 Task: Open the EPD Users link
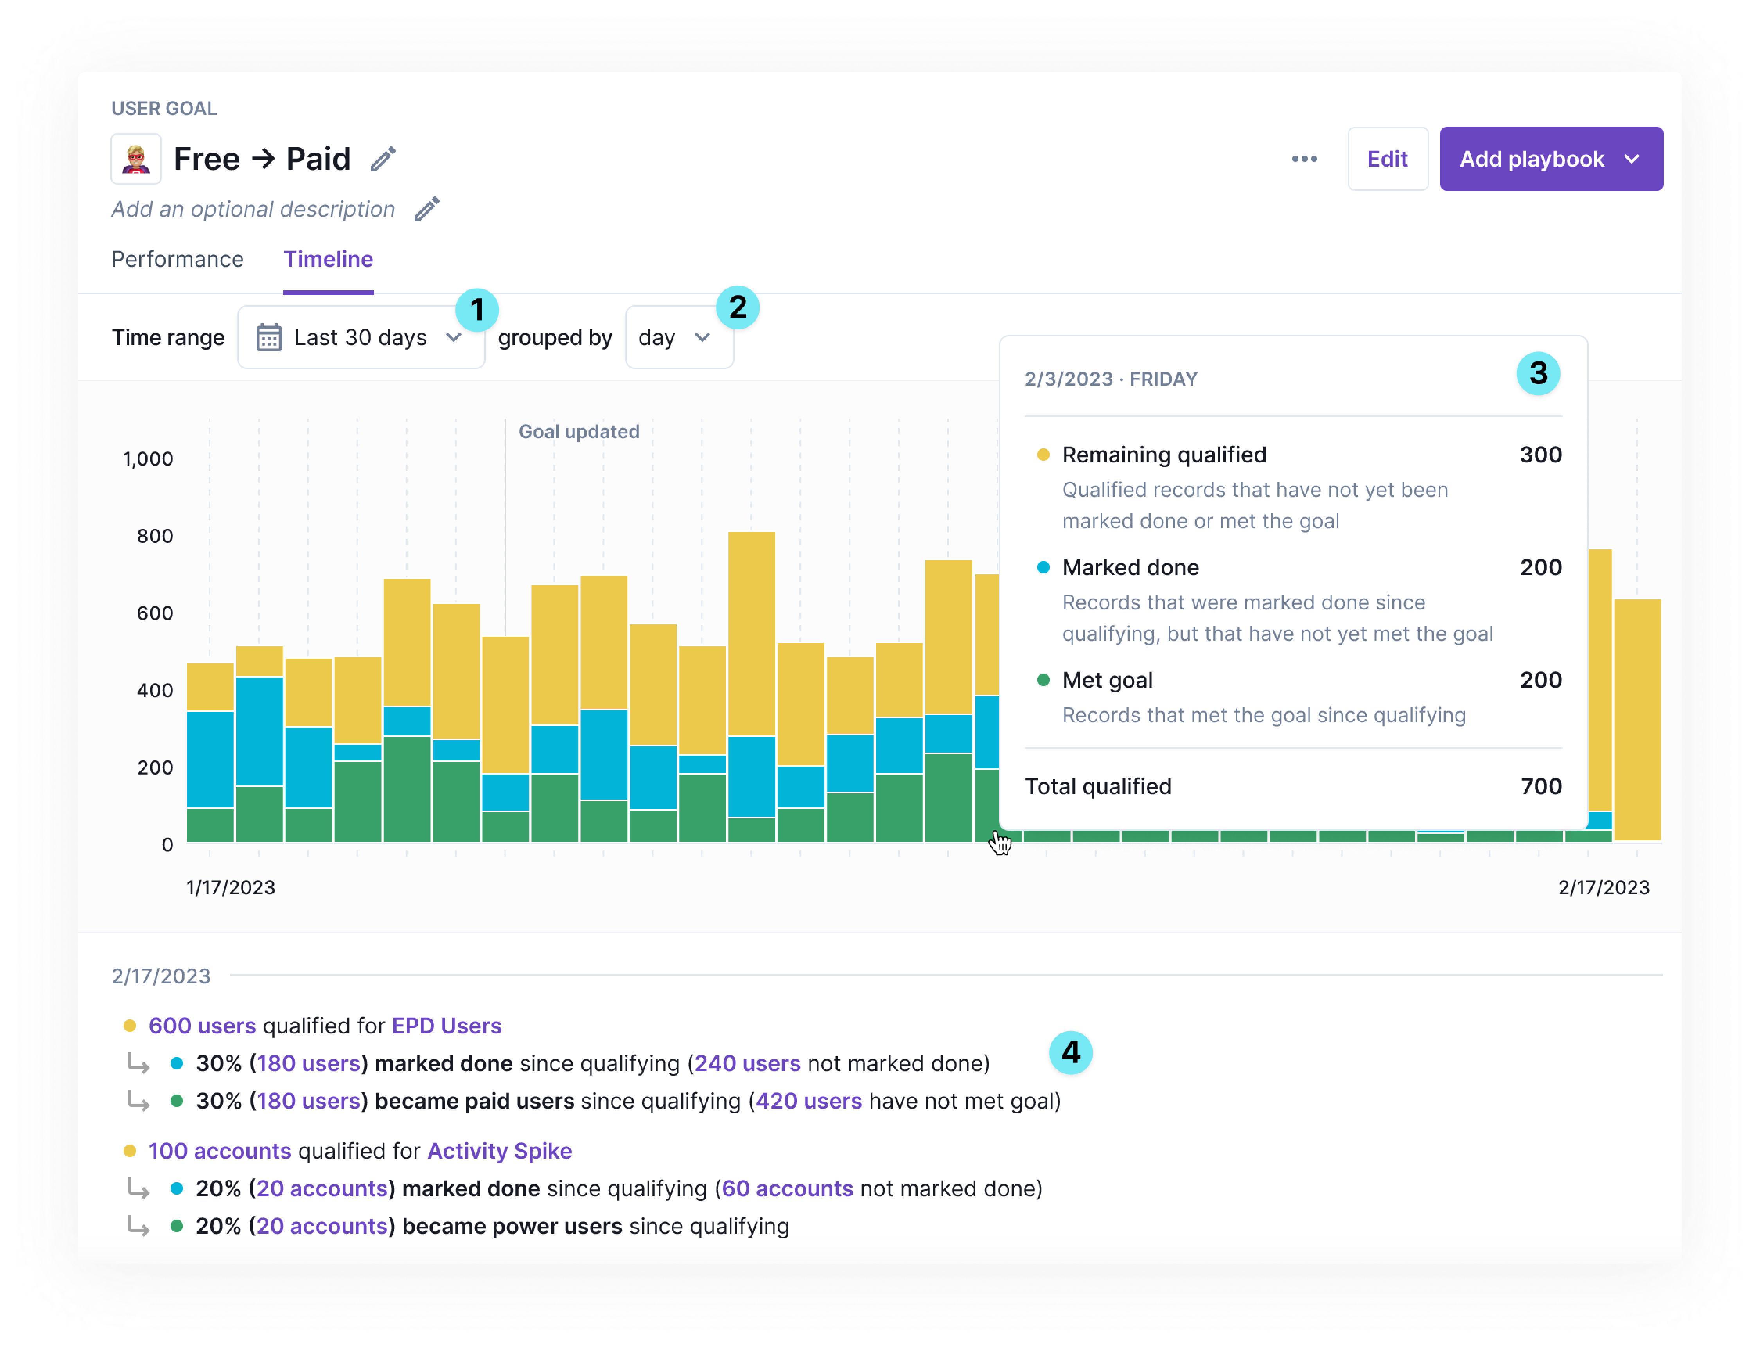(446, 1025)
